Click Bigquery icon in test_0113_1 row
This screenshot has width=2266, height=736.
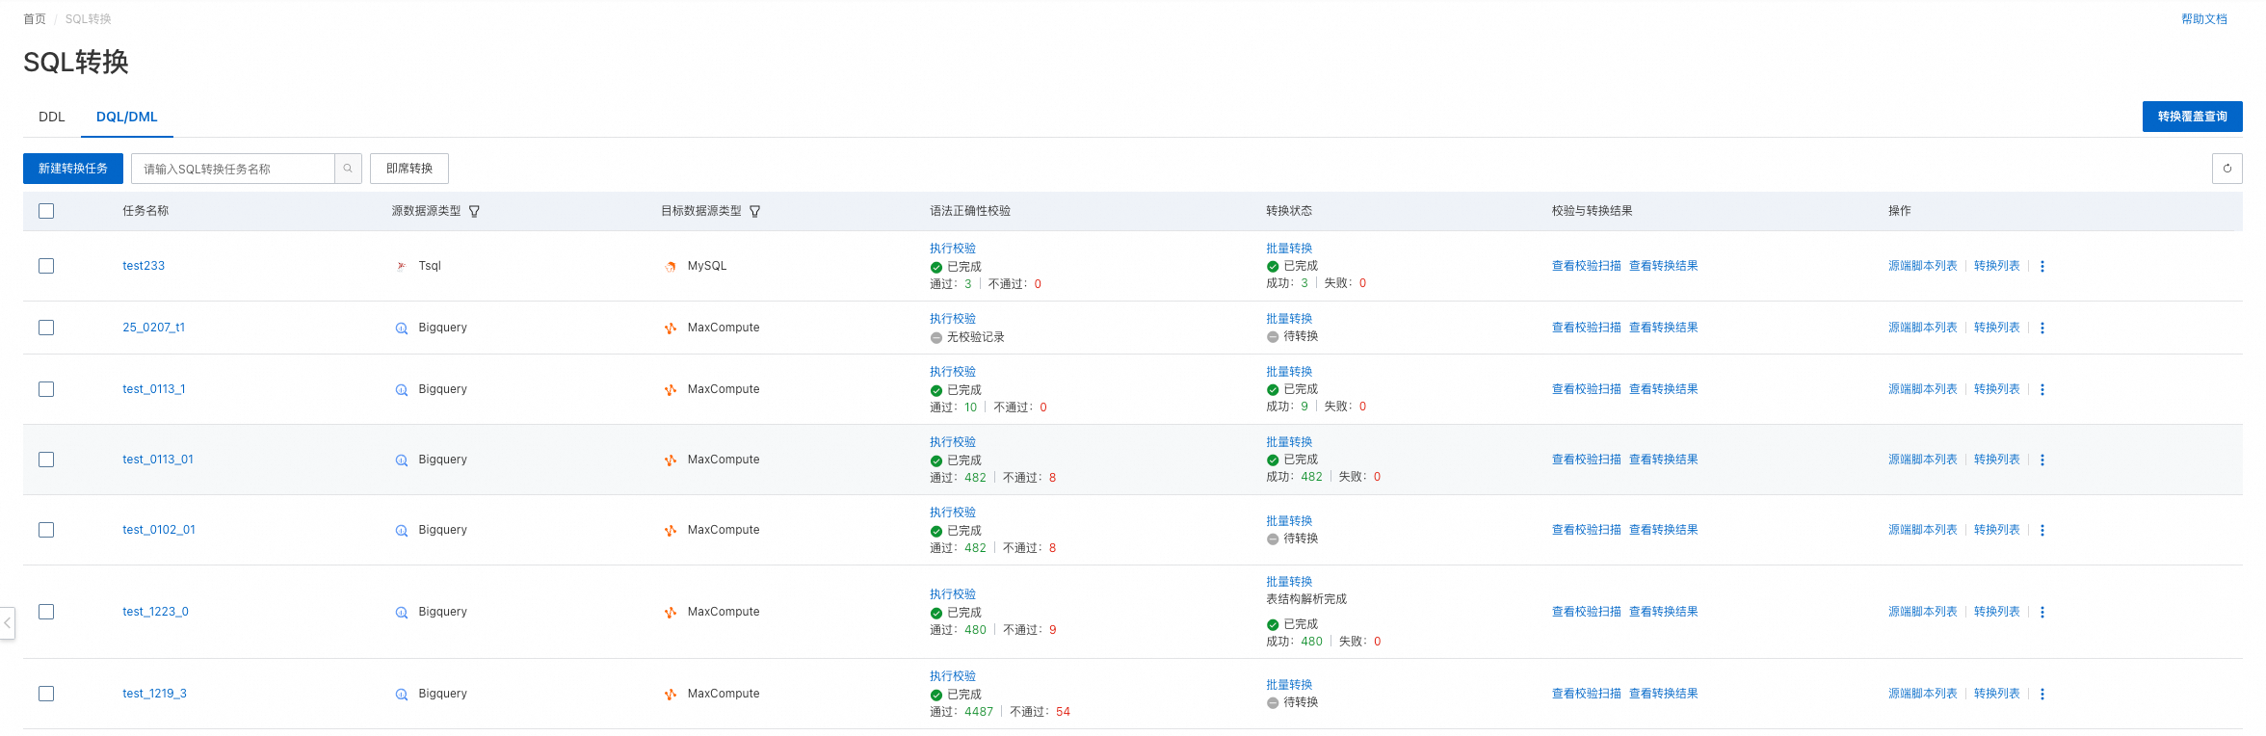[x=402, y=389]
